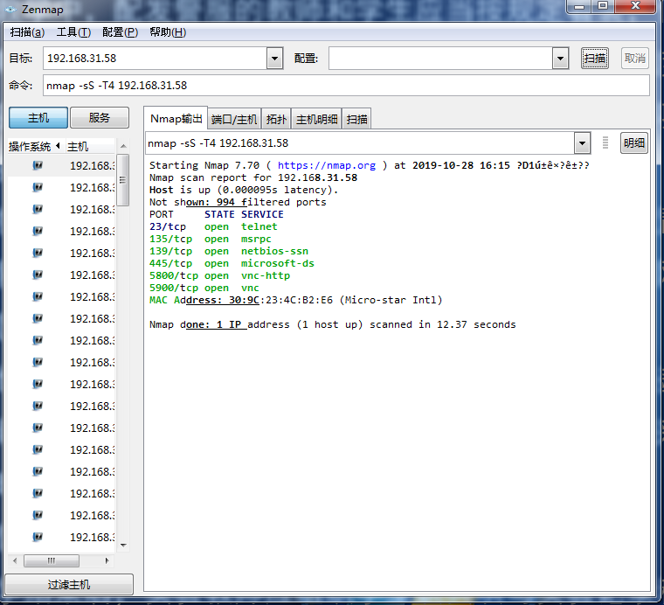Image resolution: width=664 pixels, height=605 pixels.
Task: Click the telnet service name
Action: click(x=259, y=226)
